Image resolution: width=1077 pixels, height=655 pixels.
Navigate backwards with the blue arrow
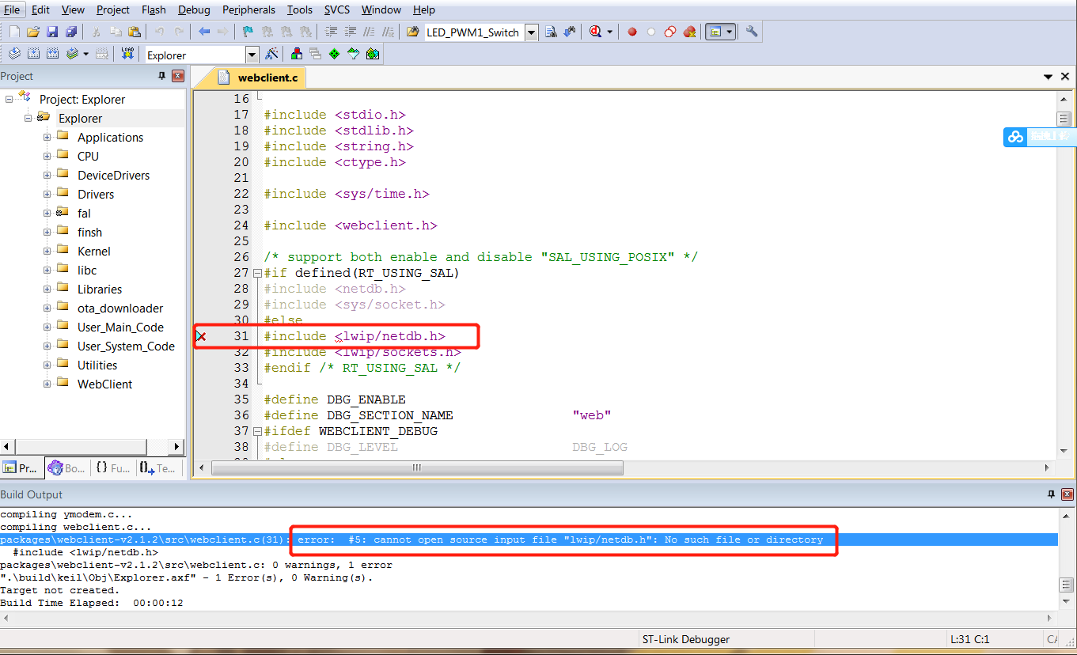pyautogui.click(x=204, y=32)
